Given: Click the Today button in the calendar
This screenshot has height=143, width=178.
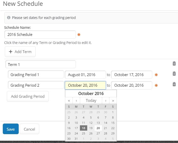Looking at the screenshot, I should click(x=91, y=101).
